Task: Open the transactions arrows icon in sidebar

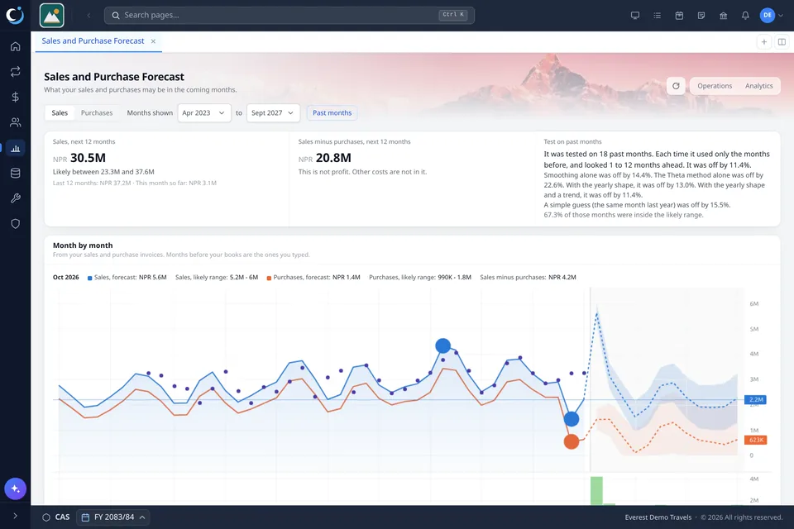Action: [x=15, y=72]
